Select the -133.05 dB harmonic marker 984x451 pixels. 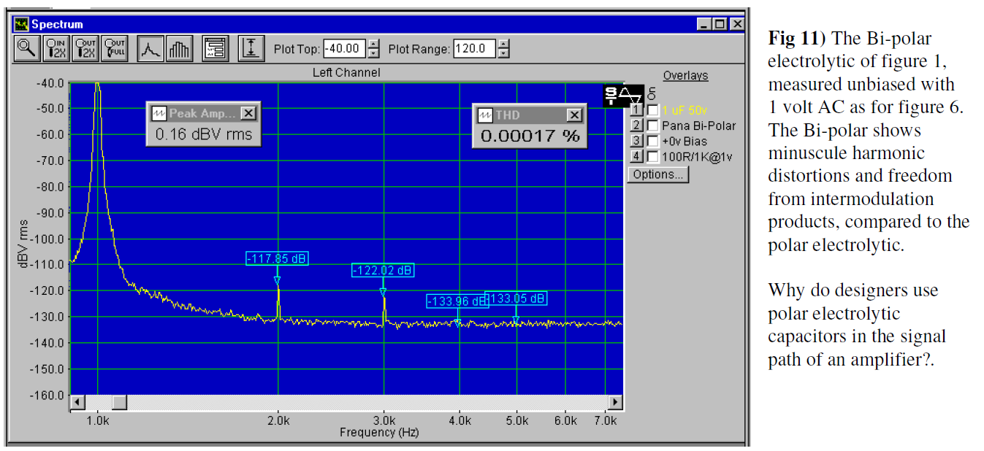516,298
